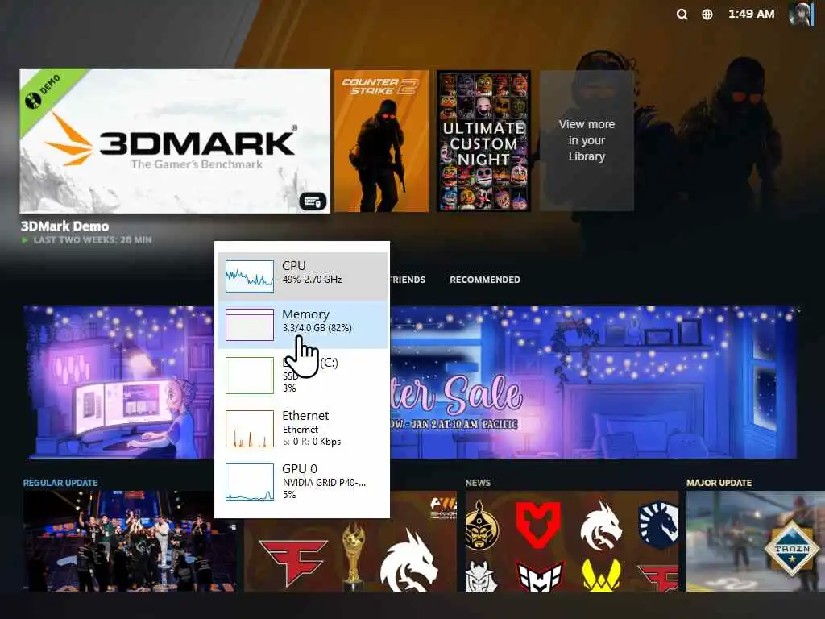This screenshot has width=825, height=619.
Task: Select Memory in performance list
Action: pyautogui.click(x=303, y=325)
